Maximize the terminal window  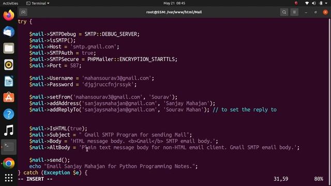click(315, 12)
